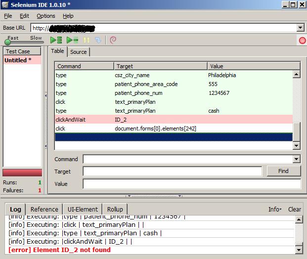This screenshot has height=259, width=307.
Task: Toggle the red Record button
Action: click(x=302, y=41)
